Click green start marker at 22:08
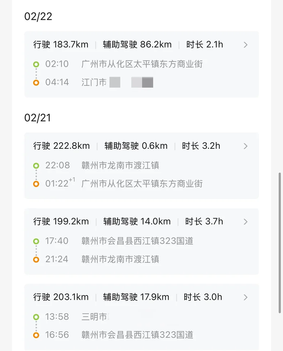Image resolution: width=283 pixels, height=351 pixels. click(36, 165)
